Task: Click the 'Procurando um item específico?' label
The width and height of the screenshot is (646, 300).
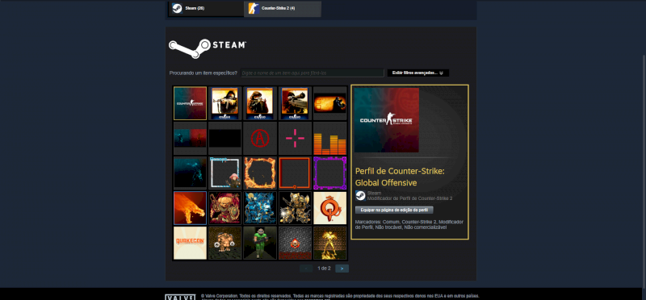Action: 203,73
